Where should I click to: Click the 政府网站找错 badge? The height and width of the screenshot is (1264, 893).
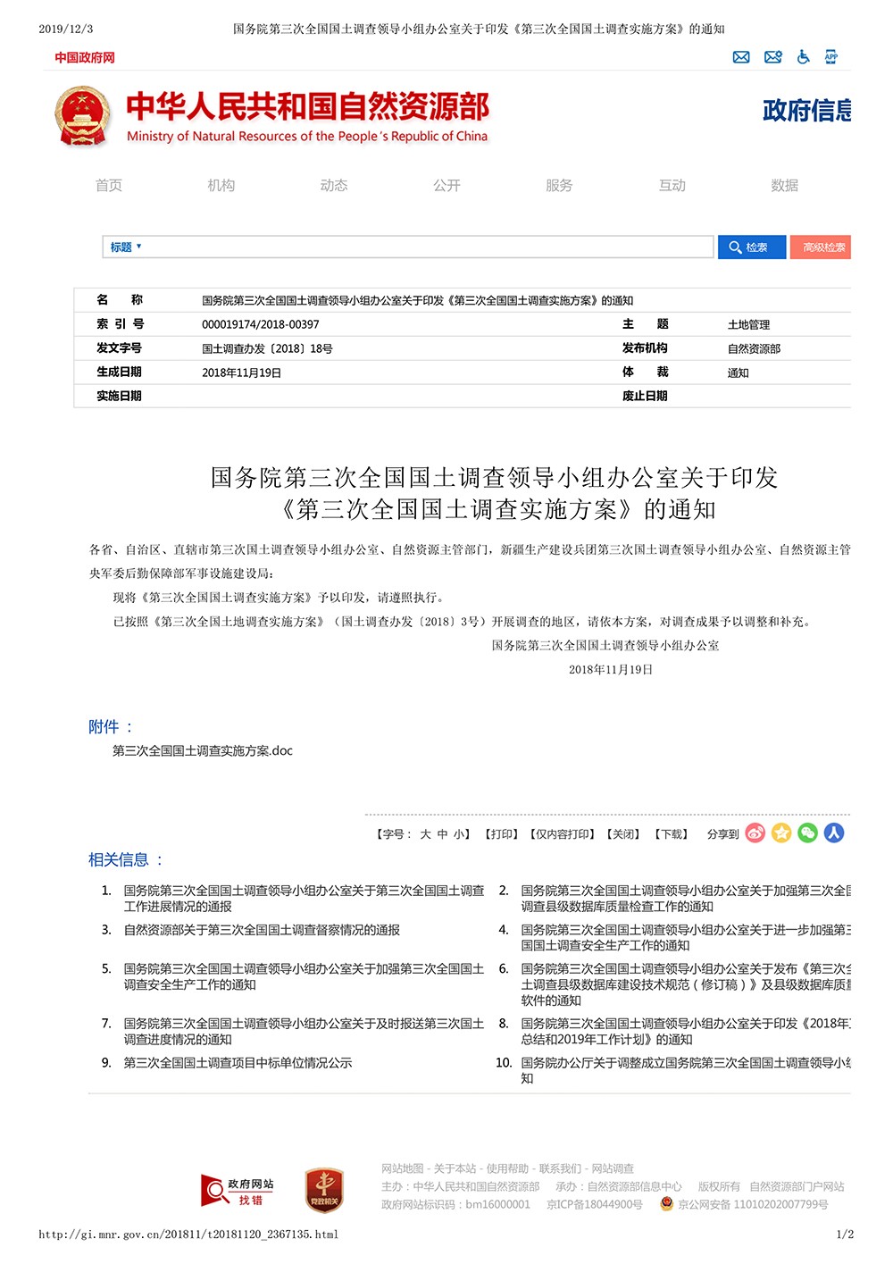pyautogui.click(x=237, y=1192)
